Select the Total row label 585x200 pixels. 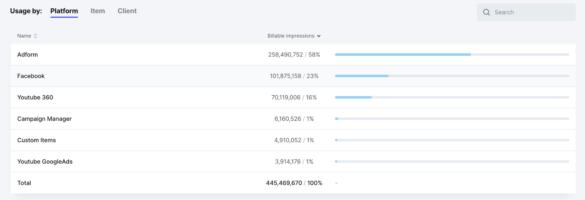tap(24, 183)
